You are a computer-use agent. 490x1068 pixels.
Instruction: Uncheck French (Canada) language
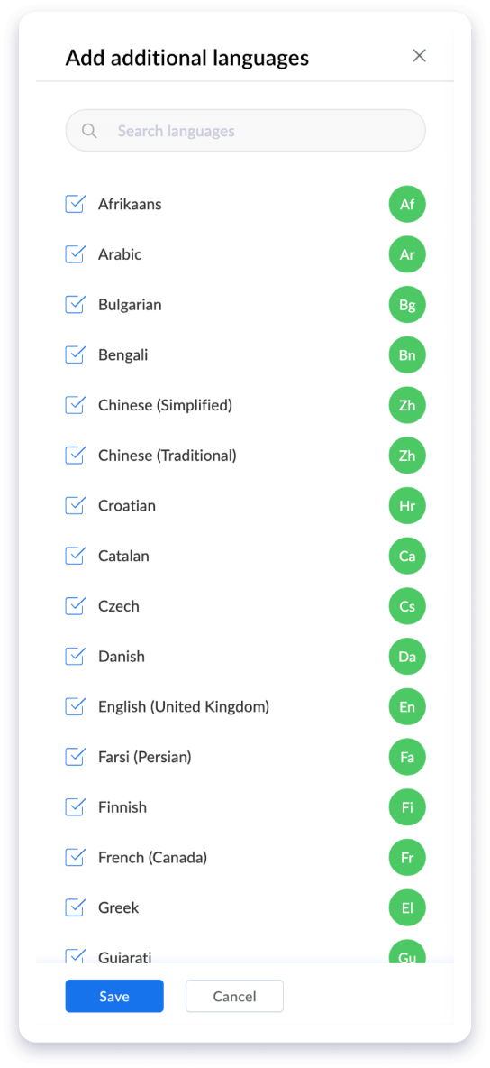pos(75,858)
